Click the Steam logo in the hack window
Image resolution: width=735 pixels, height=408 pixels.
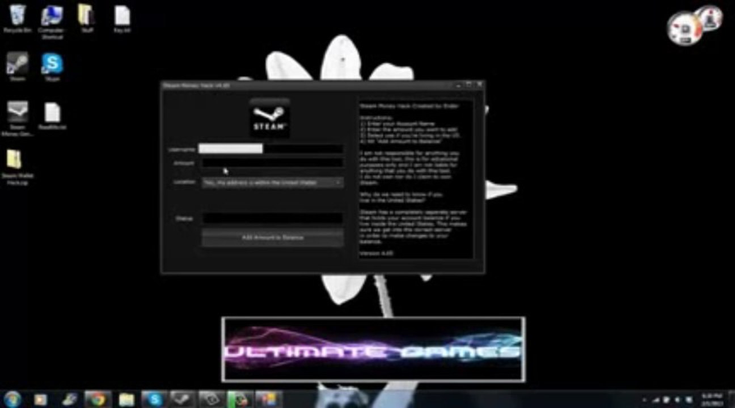point(270,118)
